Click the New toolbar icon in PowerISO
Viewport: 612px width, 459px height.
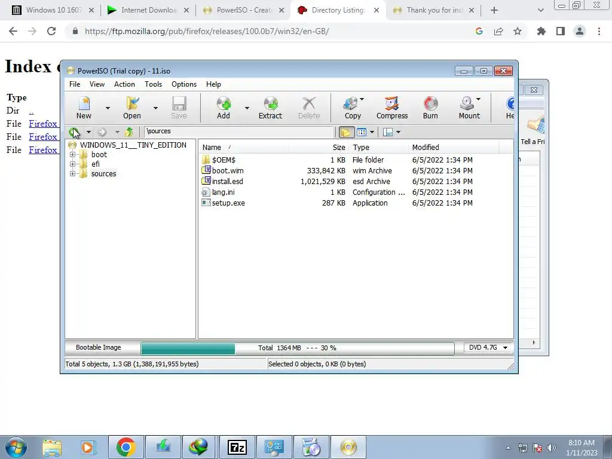(84, 108)
